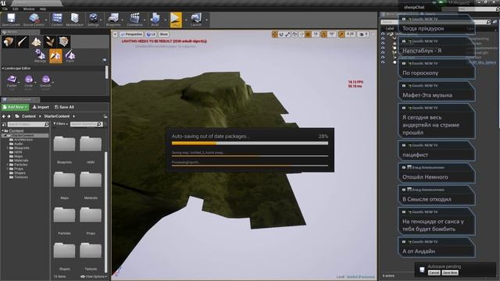Open viewport options dropdown arrow
This screenshot has width=500, height=281.
pyautogui.click(x=115, y=34)
